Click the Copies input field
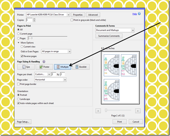 click(x=29, y=20)
